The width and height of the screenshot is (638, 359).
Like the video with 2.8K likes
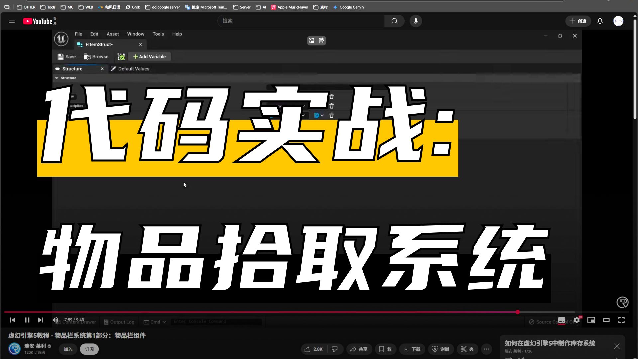coord(314,349)
